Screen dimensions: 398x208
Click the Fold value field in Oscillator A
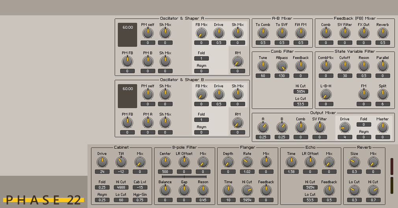pos(201,59)
